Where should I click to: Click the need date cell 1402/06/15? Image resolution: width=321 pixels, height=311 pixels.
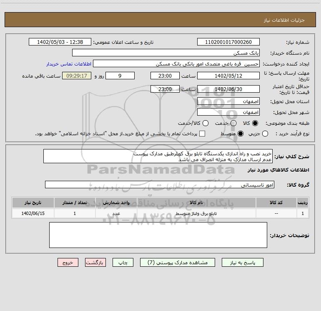(33, 213)
